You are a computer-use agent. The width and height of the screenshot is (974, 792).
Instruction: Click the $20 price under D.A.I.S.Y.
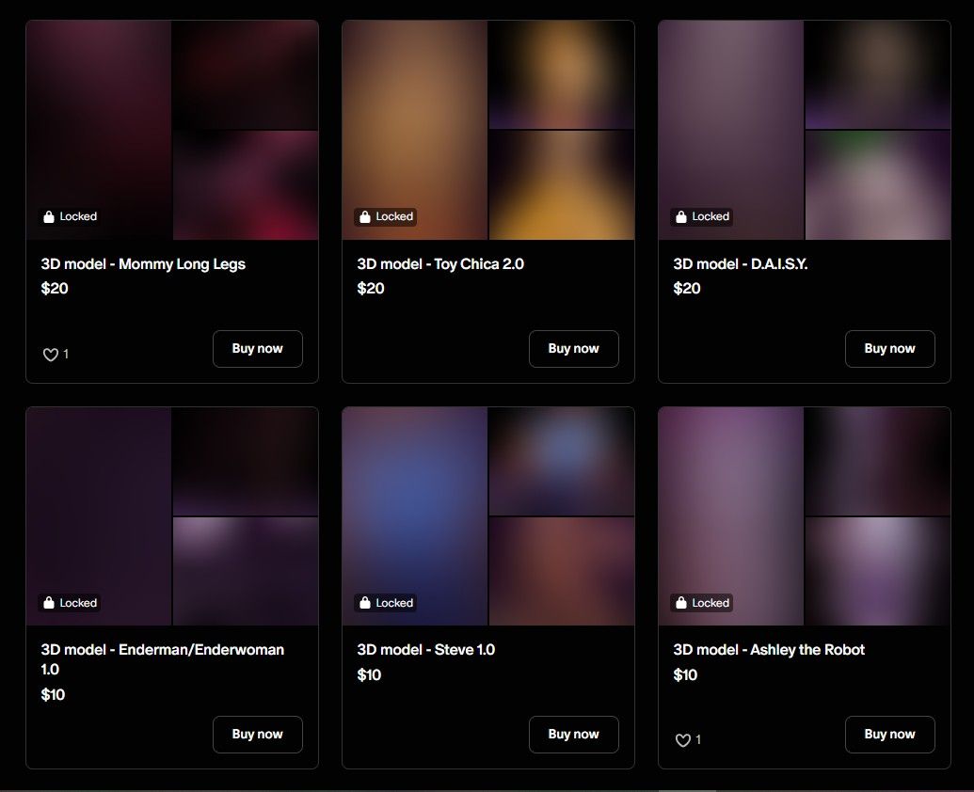click(x=687, y=289)
